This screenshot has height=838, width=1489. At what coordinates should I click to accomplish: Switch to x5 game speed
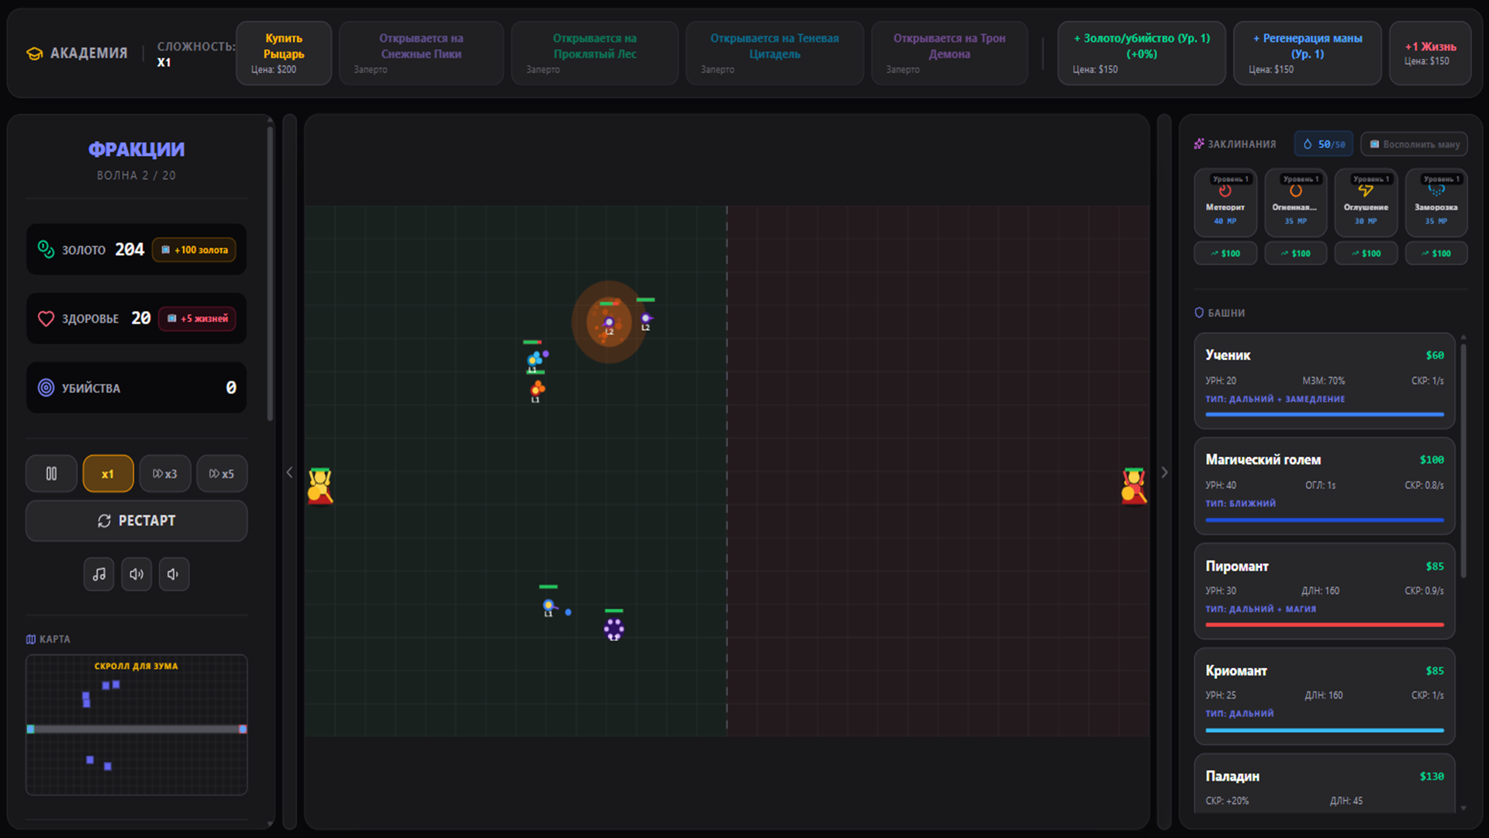tap(222, 473)
